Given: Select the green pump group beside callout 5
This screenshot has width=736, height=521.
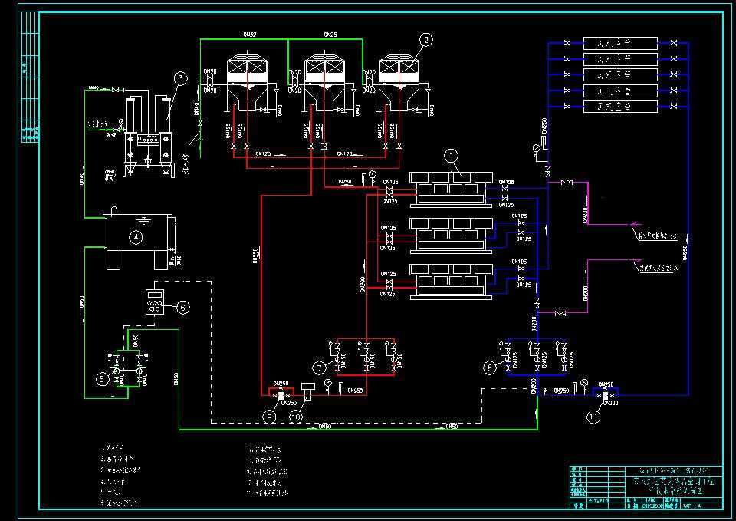Looking at the screenshot, I should pyautogui.click(x=128, y=369).
